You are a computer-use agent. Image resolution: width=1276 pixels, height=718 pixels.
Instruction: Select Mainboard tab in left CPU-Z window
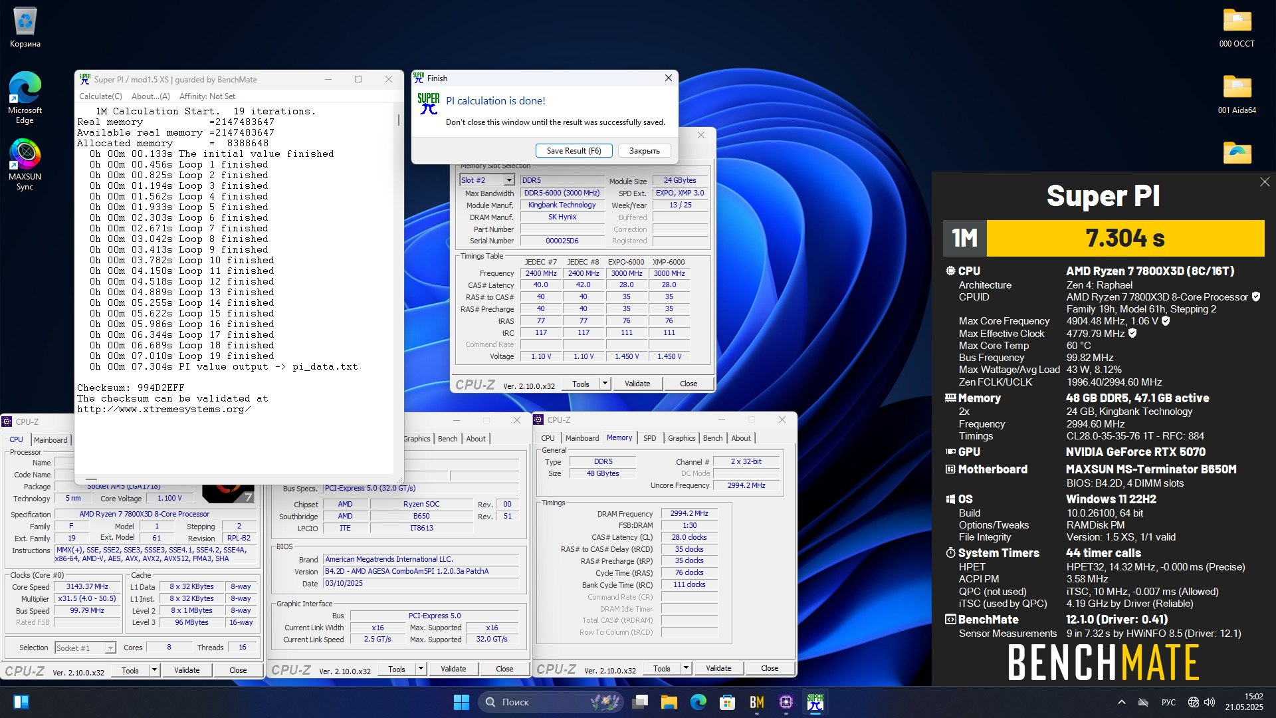click(x=51, y=440)
